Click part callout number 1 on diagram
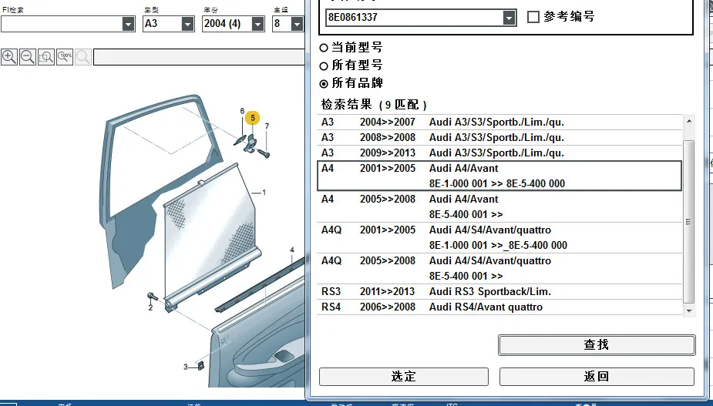 264,193
